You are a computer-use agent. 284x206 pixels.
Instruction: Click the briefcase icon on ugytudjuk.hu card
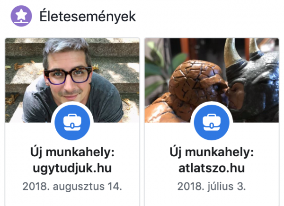coord(72,122)
